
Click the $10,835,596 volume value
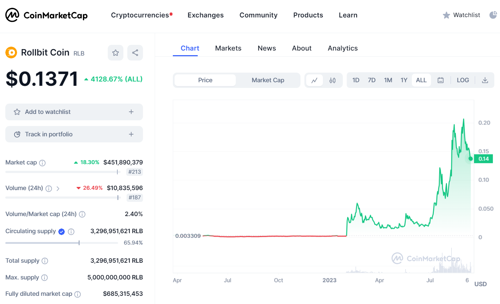point(125,188)
